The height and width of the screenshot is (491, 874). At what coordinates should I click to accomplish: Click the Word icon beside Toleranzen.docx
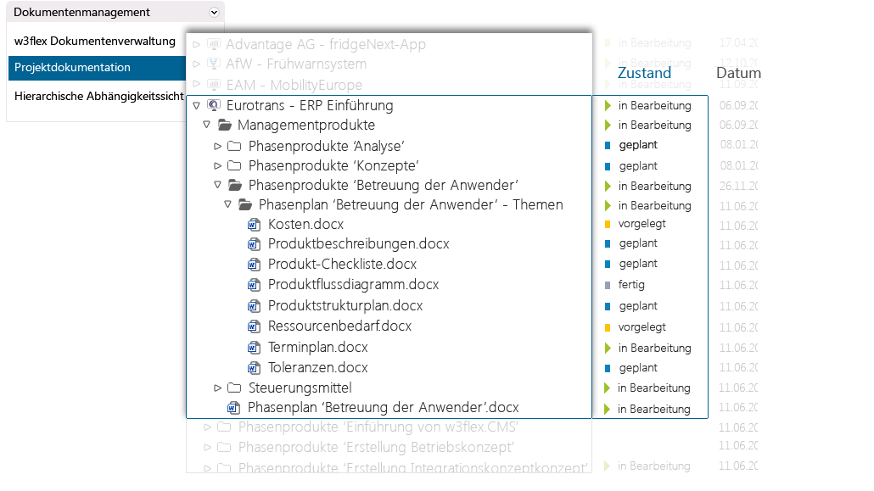[253, 368]
